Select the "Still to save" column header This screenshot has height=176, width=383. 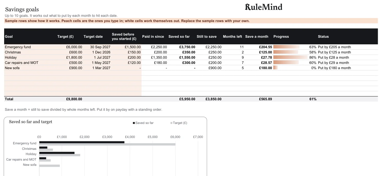(207, 36)
